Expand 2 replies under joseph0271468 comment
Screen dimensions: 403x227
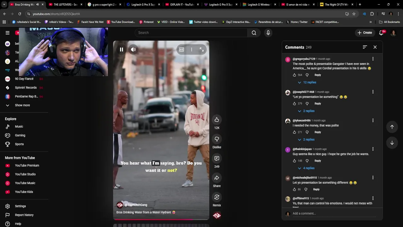[x=306, y=111]
